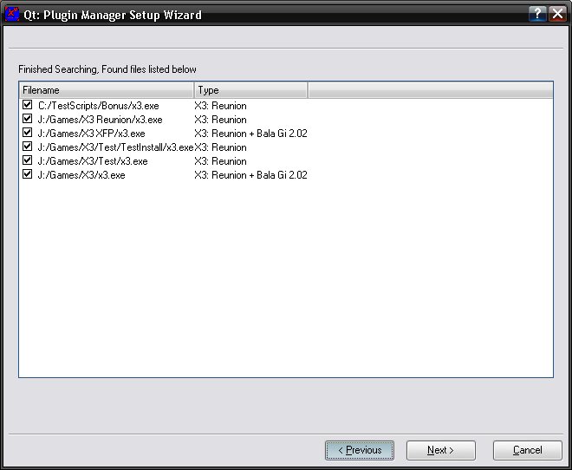Viewport: 572px width, 470px height.
Task: Toggle checkbox for J:/Games/X3/Test/x3.exe
Action: [28, 161]
